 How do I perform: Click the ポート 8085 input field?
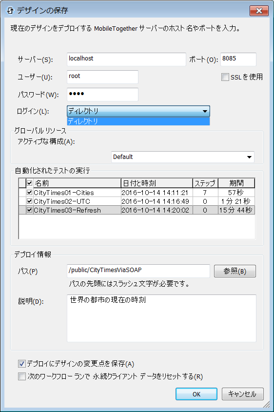[x=238, y=59]
